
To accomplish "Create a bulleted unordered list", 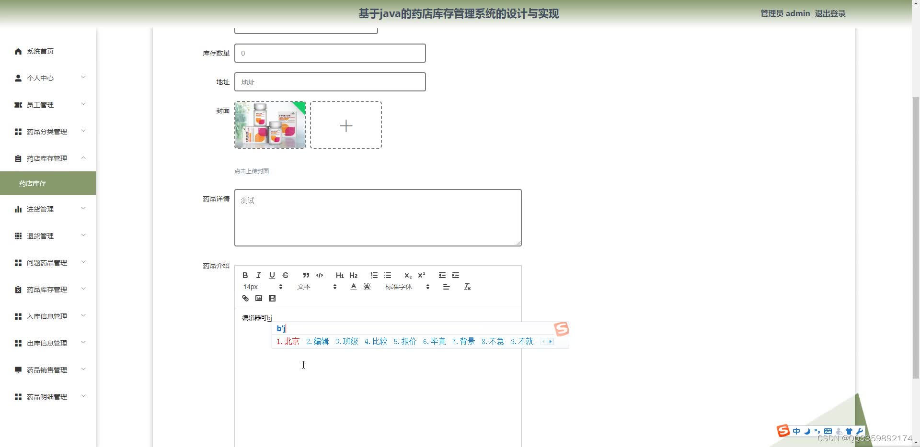I will [387, 275].
